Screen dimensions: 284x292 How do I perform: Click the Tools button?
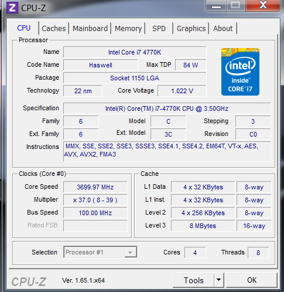194,280
